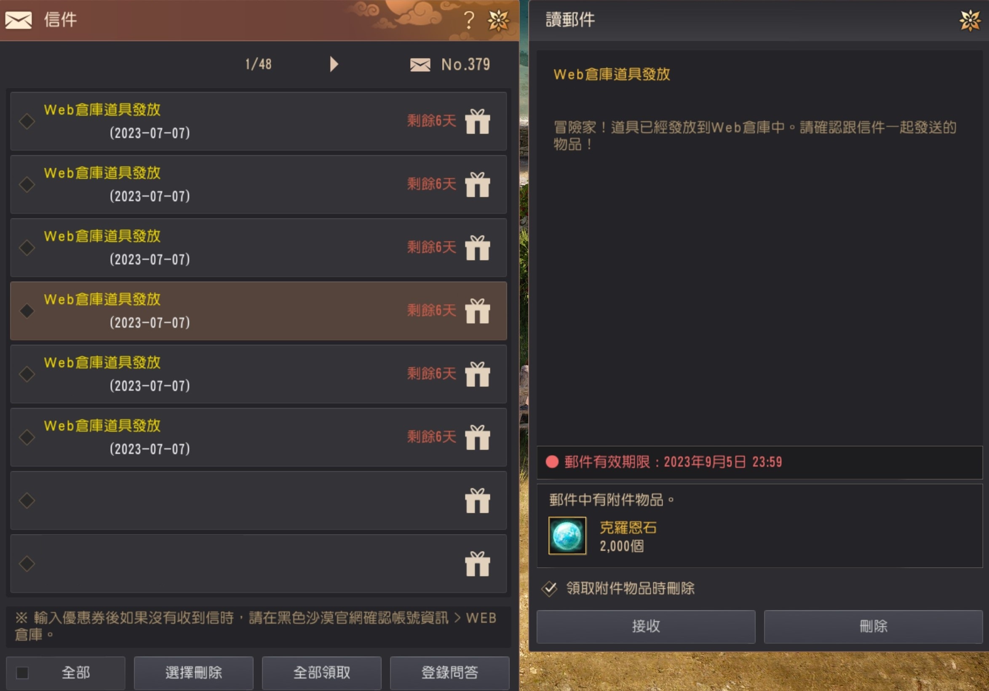
Task: Click the envelope icon beside No.379
Action: (420, 64)
